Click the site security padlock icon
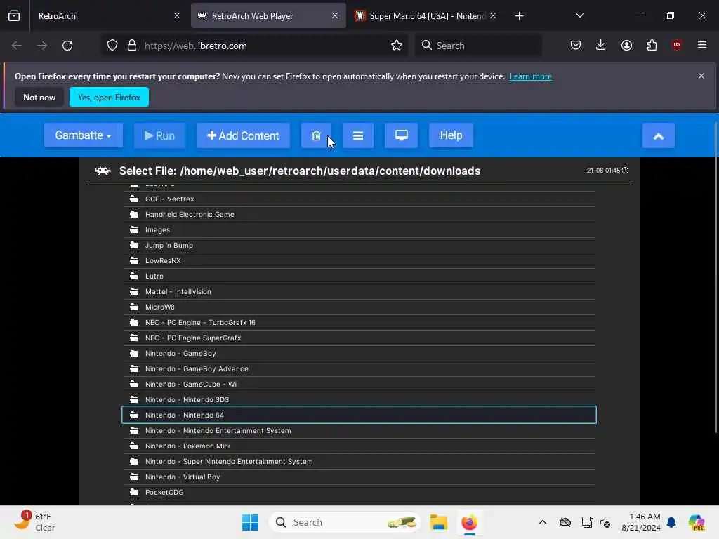Screen dimensions: 719x539 pos(132,46)
